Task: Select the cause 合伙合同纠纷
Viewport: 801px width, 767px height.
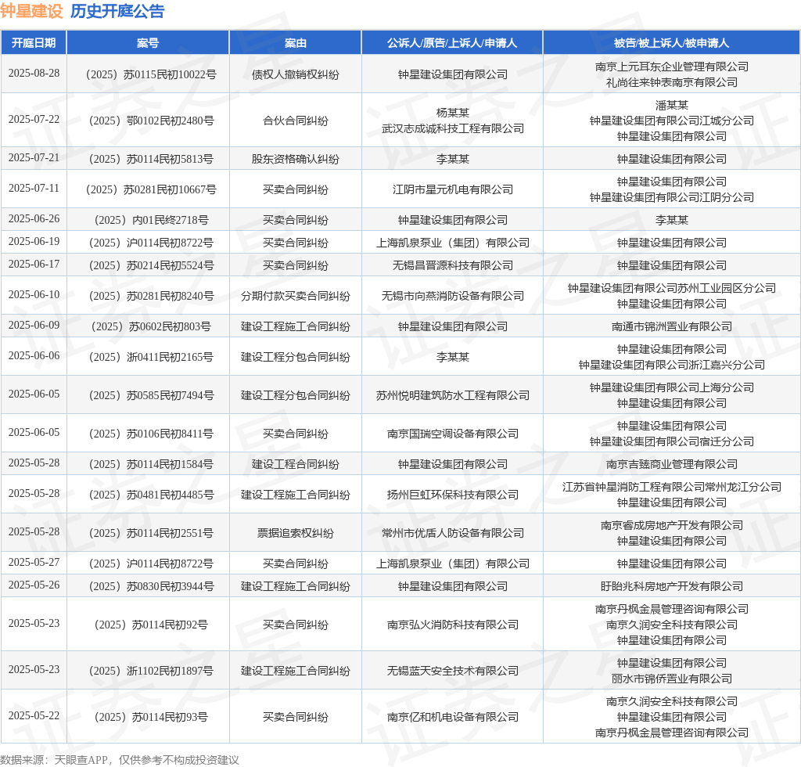Action: tap(295, 121)
